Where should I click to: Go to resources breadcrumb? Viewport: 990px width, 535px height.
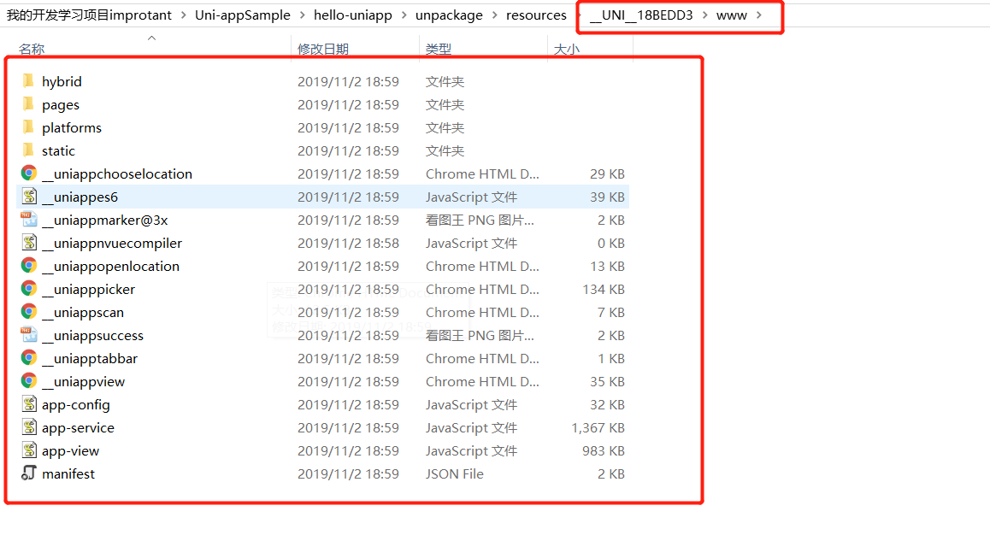pos(536,15)
